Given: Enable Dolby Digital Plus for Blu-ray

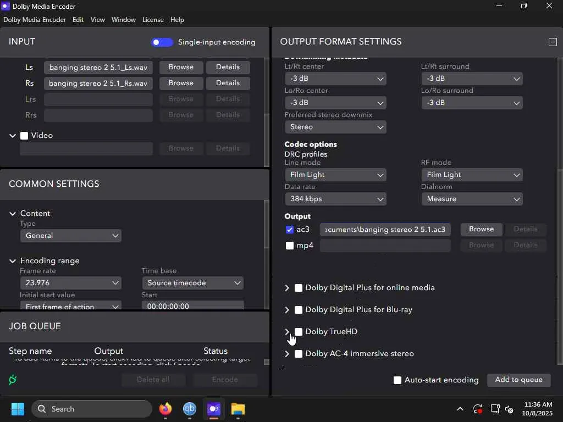Looking at the screenshot, I should click(299, 310).
